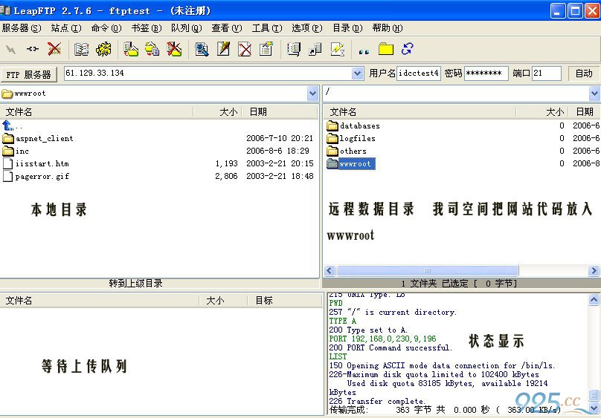
Task: Click the red X abort transfer icon
Action: point(54,49)
